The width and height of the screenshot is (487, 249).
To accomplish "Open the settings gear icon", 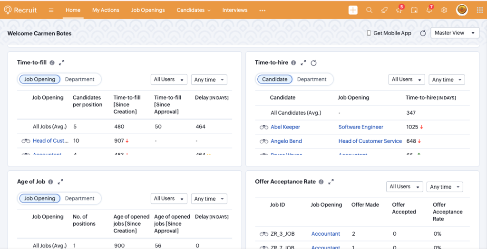I will point(444,10).
